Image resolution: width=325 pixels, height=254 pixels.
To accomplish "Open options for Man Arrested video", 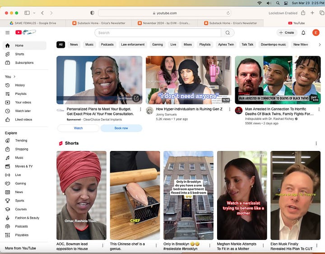I will click(319, 109).
